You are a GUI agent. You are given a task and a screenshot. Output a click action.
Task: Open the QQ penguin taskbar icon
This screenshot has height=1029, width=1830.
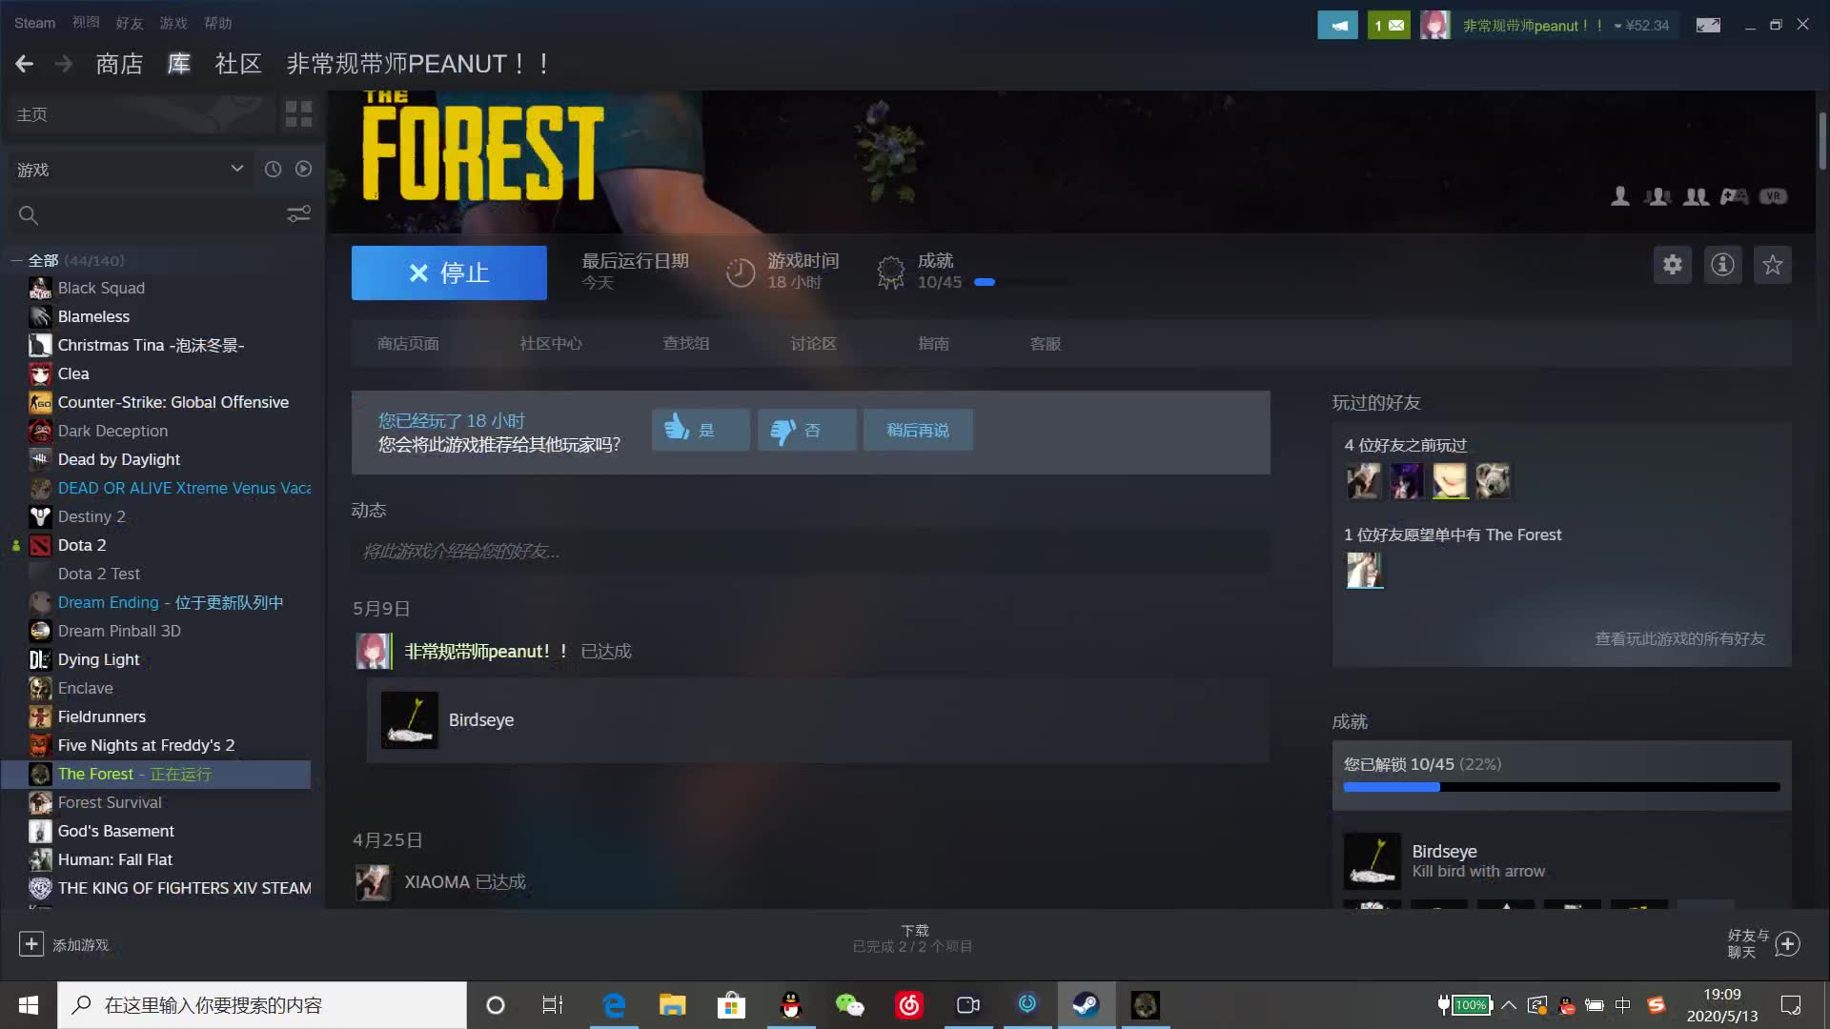tap(790, 1005)
